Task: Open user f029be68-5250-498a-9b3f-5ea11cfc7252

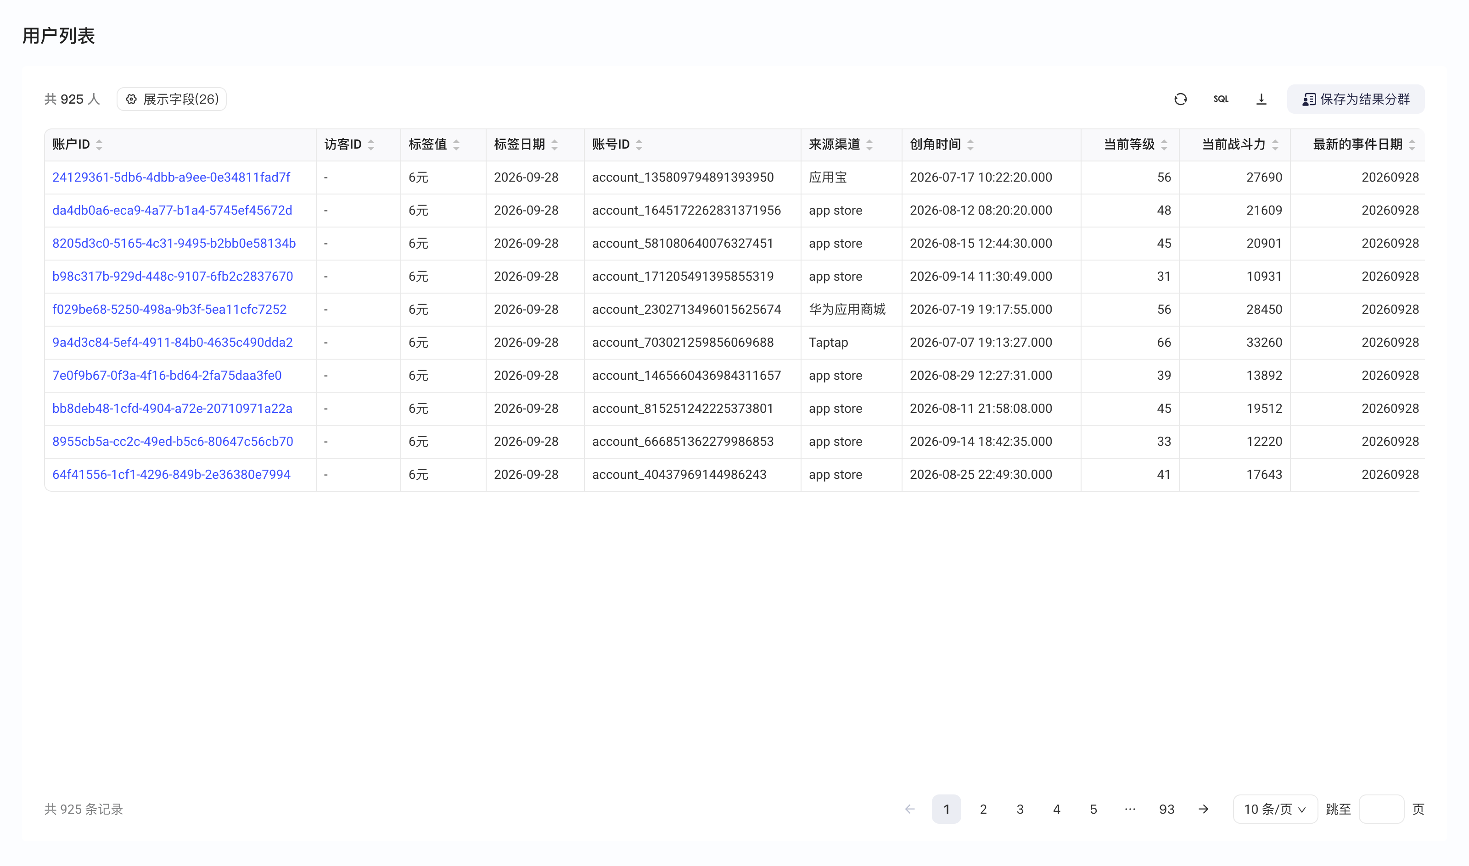Action: pyautogui.click(x=169, y=309)
